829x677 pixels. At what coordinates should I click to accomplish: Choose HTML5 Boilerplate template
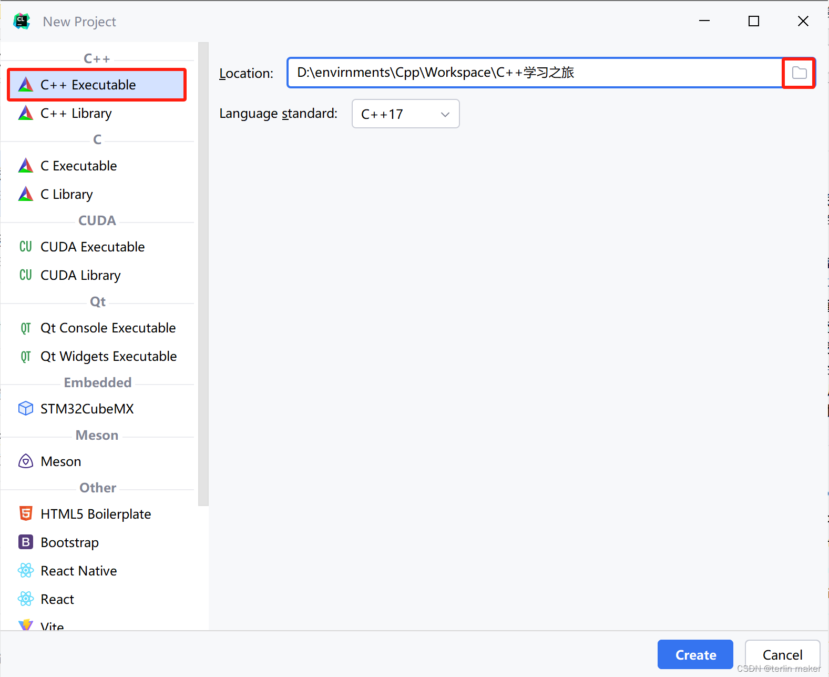click(x=97, y=514)
